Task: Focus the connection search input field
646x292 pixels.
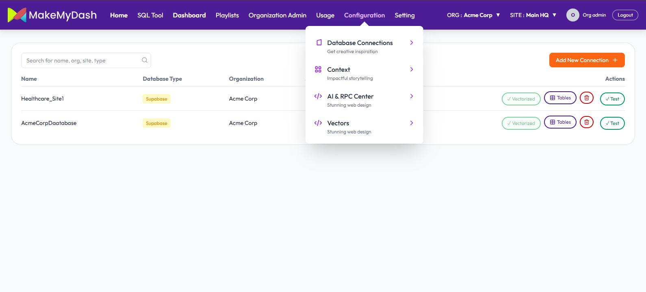Action: click(81, 60)
